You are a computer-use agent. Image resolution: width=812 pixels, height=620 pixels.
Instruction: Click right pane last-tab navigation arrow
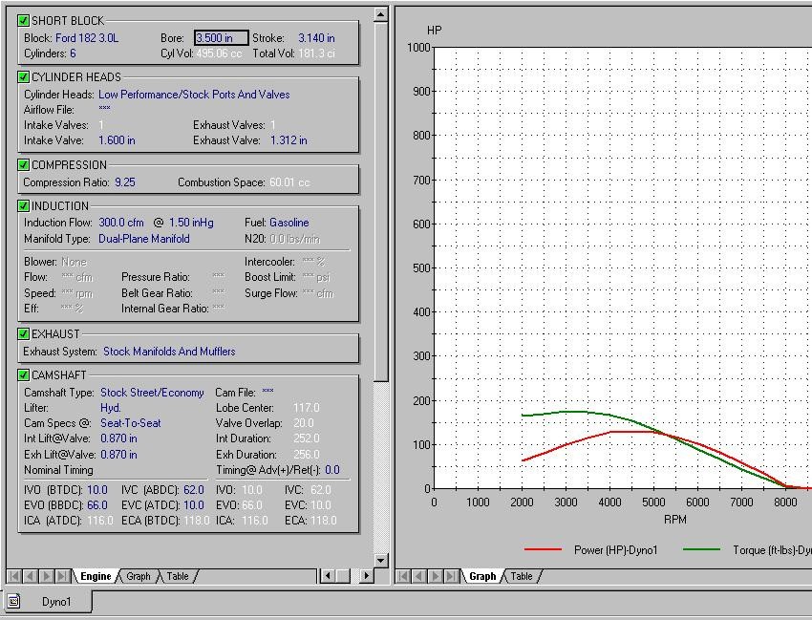point(452,576)
